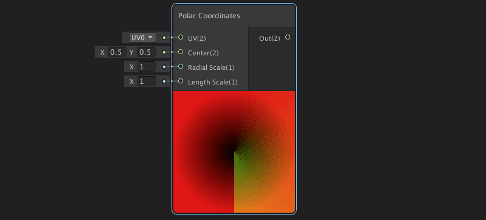Open the UV0 channel dropdown
Image resolution: width=486 pixels, height=220 pixels.
(x=142, y=38)
